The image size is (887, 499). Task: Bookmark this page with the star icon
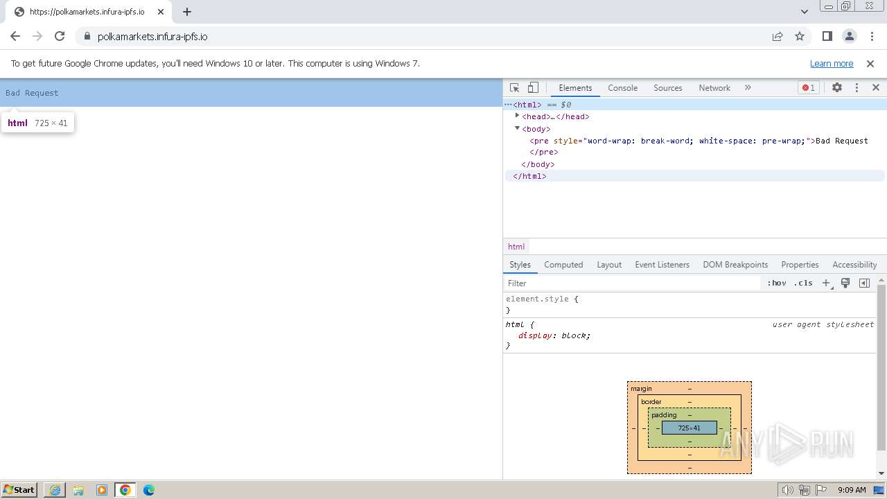pos(800,36)
